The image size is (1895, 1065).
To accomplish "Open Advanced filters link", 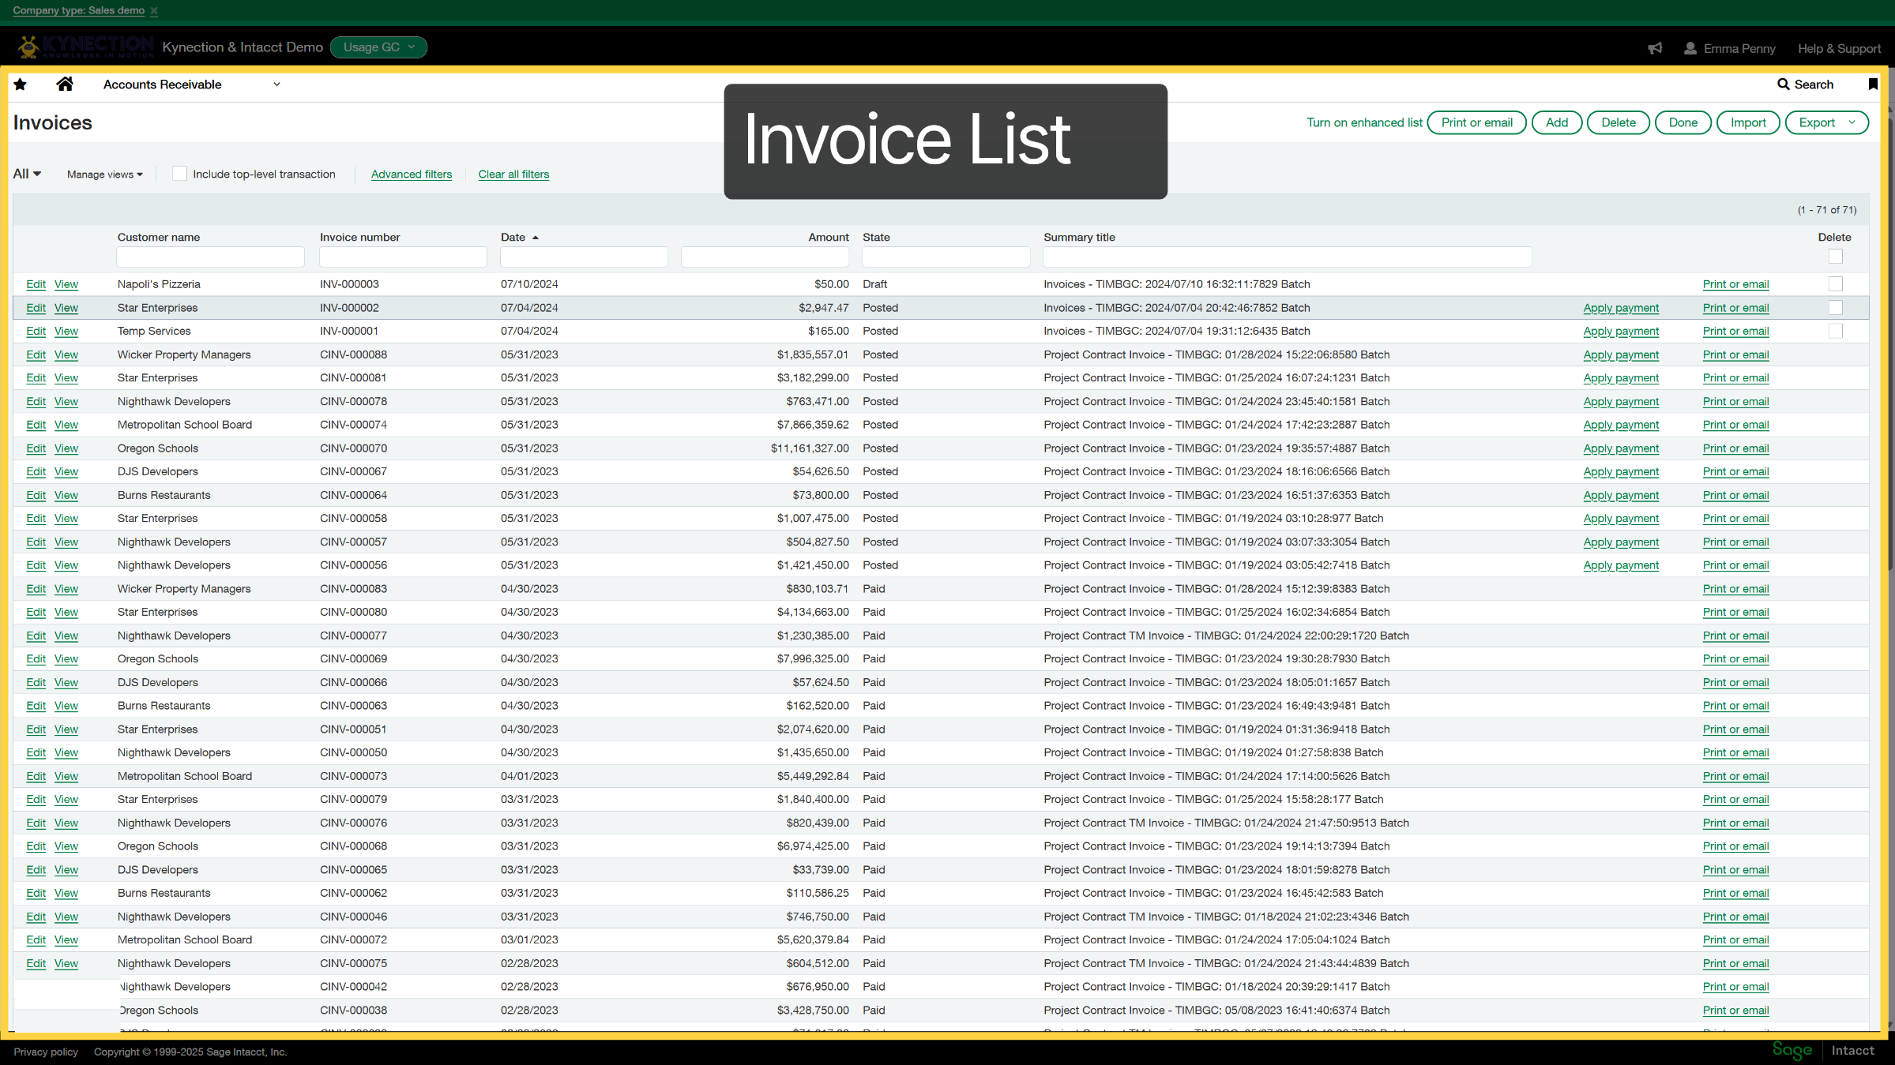I will click(x=412, y=174).
